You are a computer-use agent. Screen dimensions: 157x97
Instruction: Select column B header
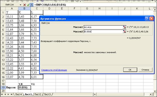tap(24, 9)
